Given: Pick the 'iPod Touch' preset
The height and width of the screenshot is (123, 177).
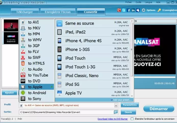Looking at the screenshot, I should tap(93, 58).
